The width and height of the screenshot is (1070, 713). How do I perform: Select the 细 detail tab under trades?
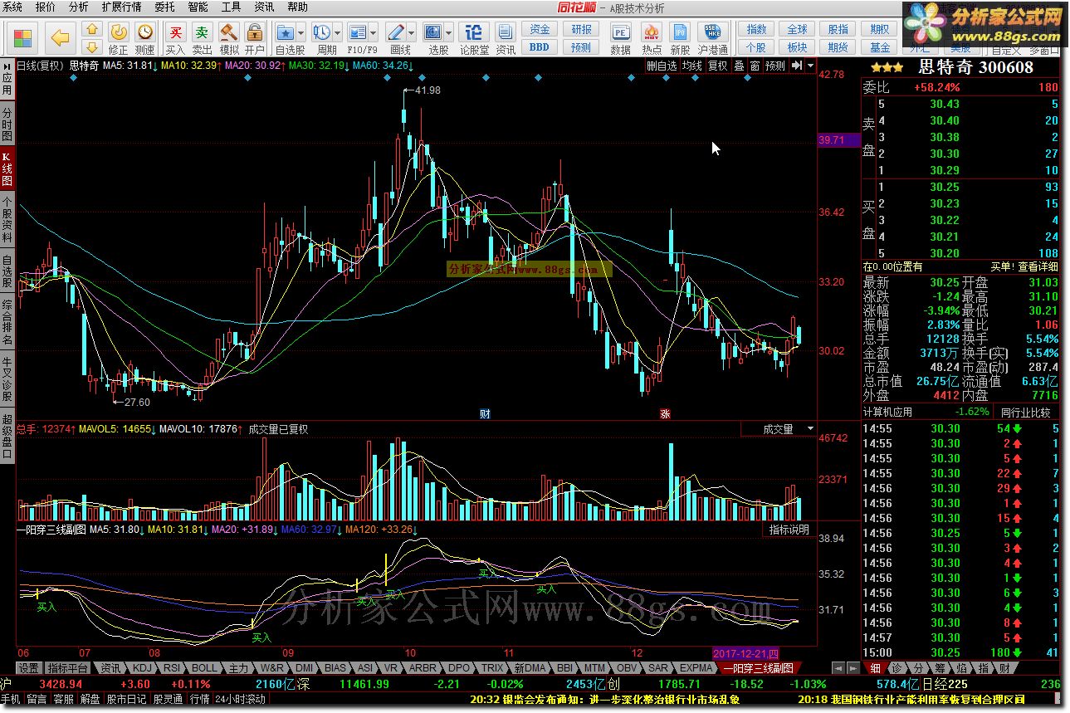tap(876, 667)
